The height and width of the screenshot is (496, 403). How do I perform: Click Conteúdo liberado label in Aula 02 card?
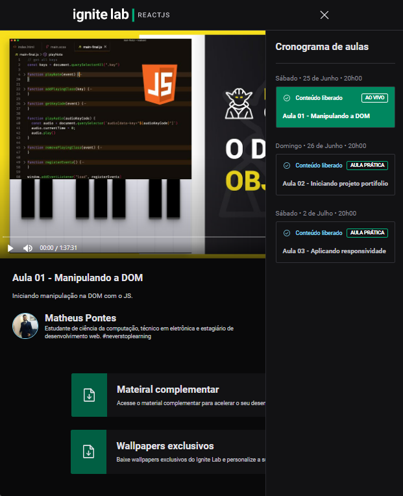(319, 166)
